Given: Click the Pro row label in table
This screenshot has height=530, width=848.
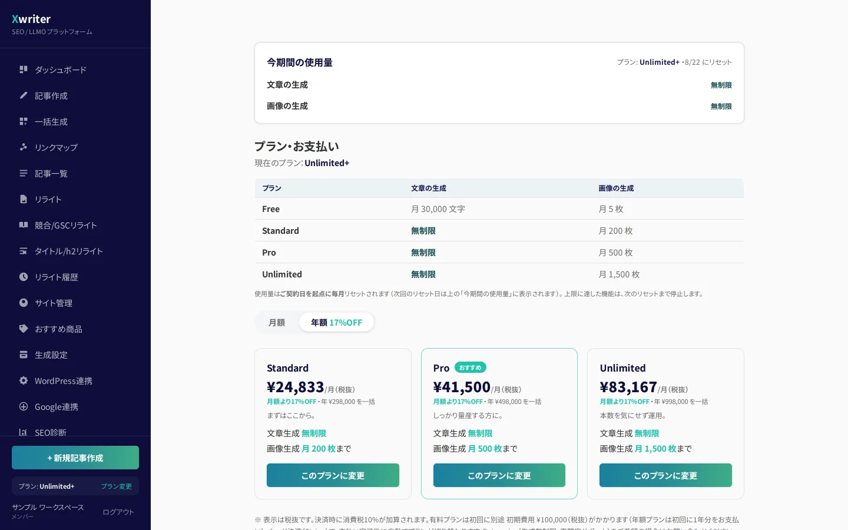Looking at the screenshot, I should (269, 253).
